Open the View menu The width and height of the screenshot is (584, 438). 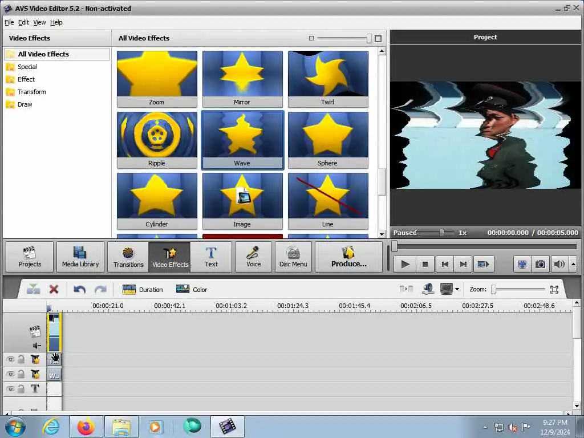click(x=39, y=22)
